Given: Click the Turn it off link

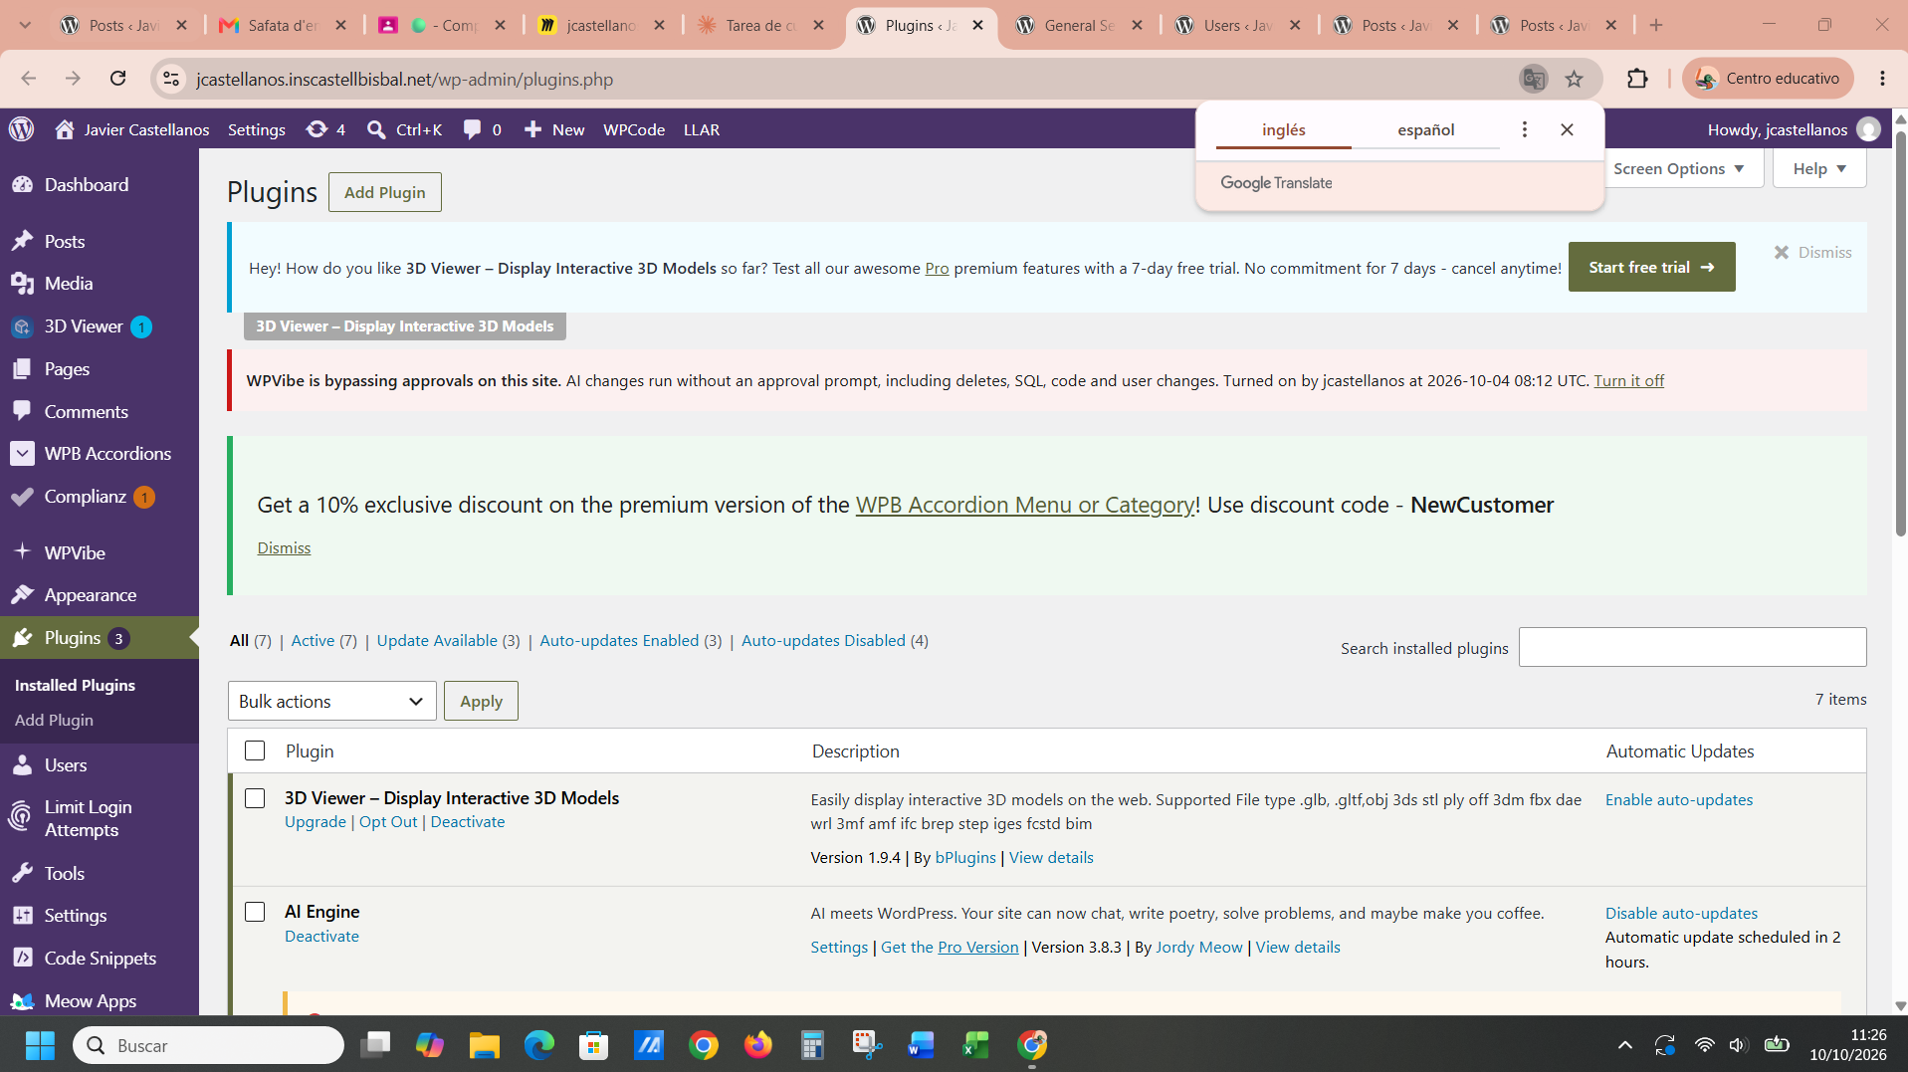Looking at the screenshot, I should [x=1628, y=380].
